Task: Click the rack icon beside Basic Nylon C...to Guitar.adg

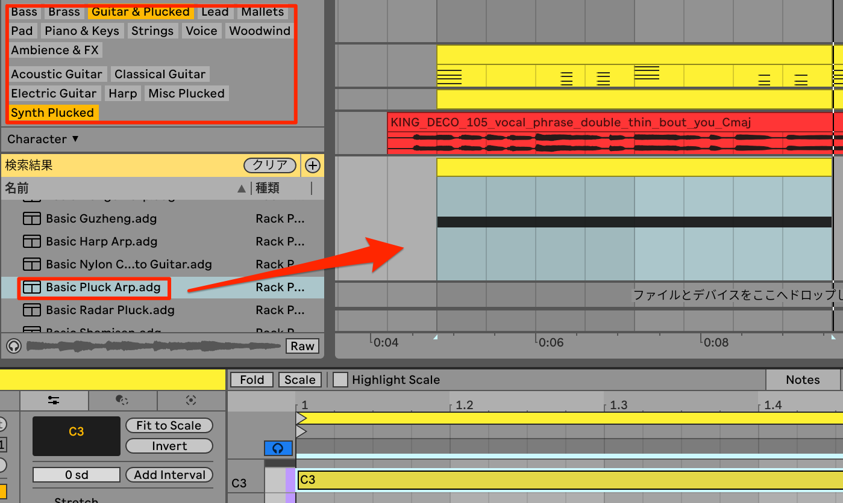Action: (x=31, y=265)
